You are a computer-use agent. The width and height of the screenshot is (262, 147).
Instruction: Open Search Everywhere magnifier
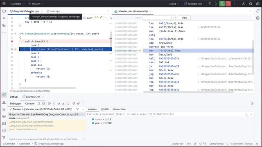[251, 4]
